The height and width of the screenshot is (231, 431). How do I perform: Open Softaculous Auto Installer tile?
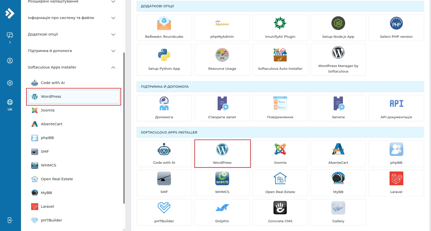280,60
